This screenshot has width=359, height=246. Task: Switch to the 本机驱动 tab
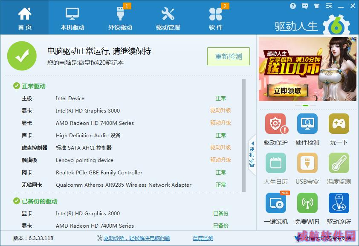pos(72,18)
